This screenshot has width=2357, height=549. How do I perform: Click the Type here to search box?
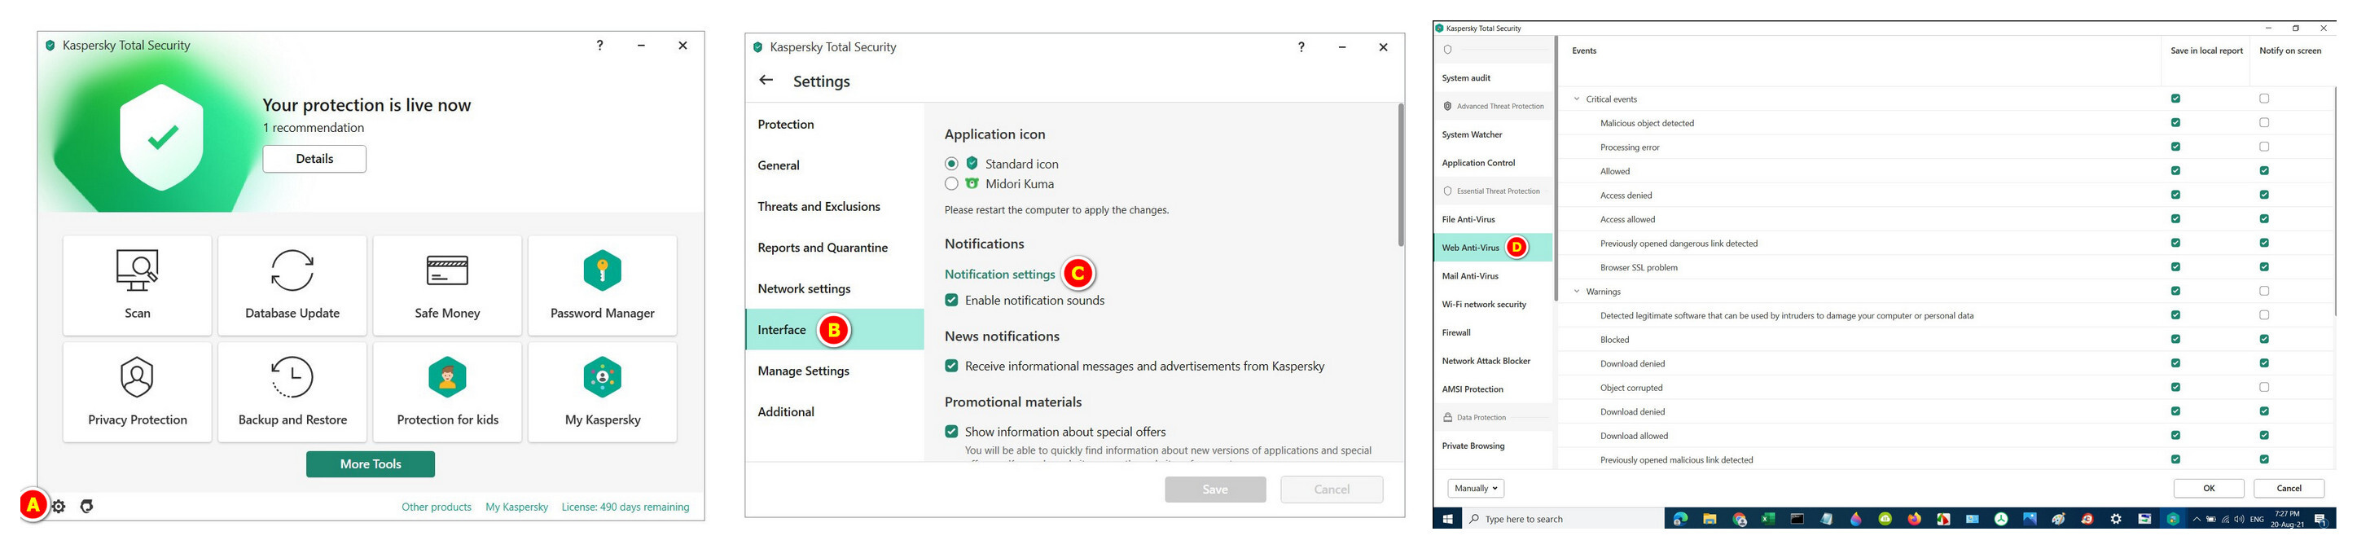tap(1563, 519)
